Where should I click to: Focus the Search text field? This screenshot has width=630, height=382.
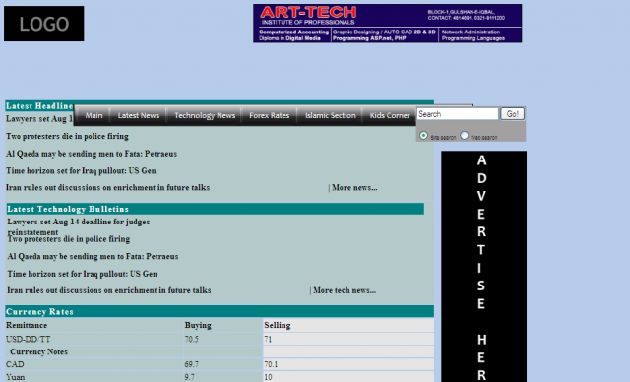tap(458, 114)
